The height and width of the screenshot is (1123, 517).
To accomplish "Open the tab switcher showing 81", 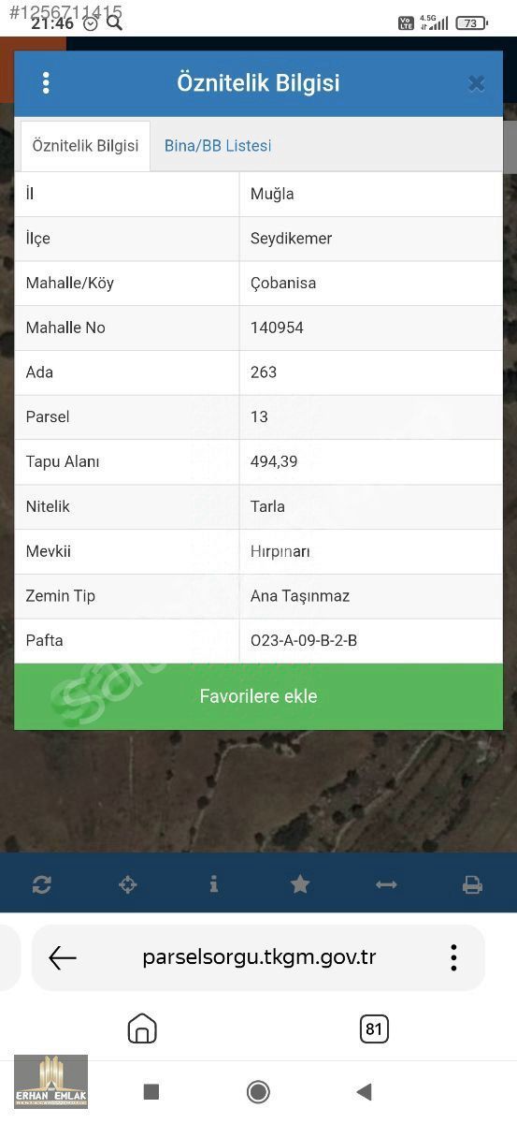I will [x=374, y=1028].
